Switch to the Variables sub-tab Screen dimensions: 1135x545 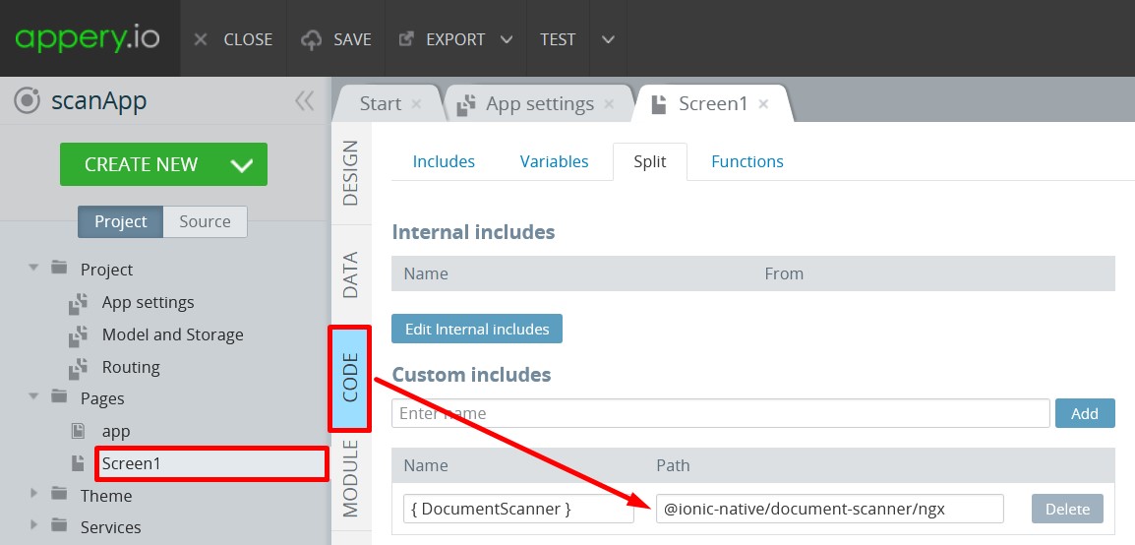[x=555, y=161]
